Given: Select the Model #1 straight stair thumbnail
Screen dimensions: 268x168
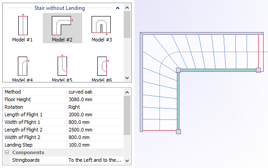Looking at the screenshot, I should coord(23,28).
